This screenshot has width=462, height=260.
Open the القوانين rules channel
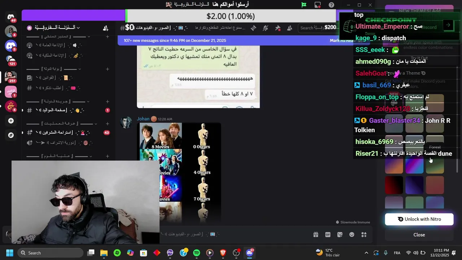pyautogui.click(x=68, y=78)
